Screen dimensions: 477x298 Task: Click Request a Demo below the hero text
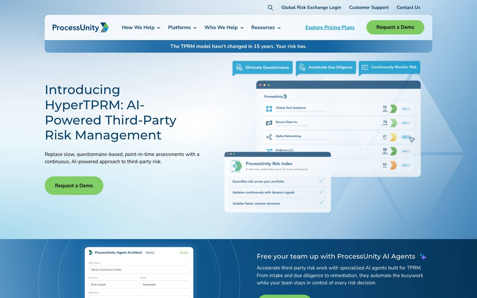click(74, 186)
